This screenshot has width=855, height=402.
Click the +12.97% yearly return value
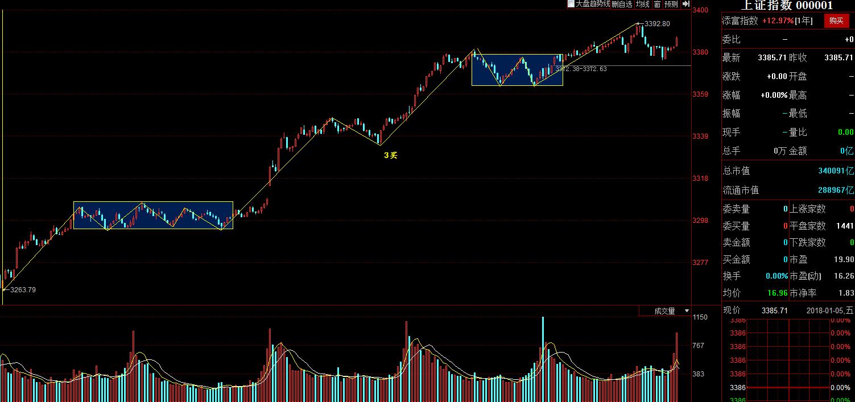click(778, 21)
